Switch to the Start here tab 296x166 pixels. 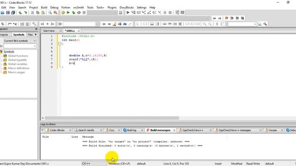(49, 31)
